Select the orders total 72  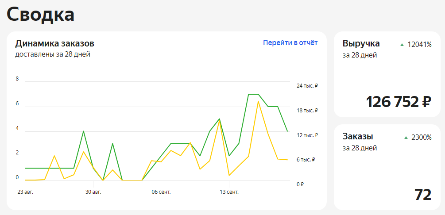[422, 195]
